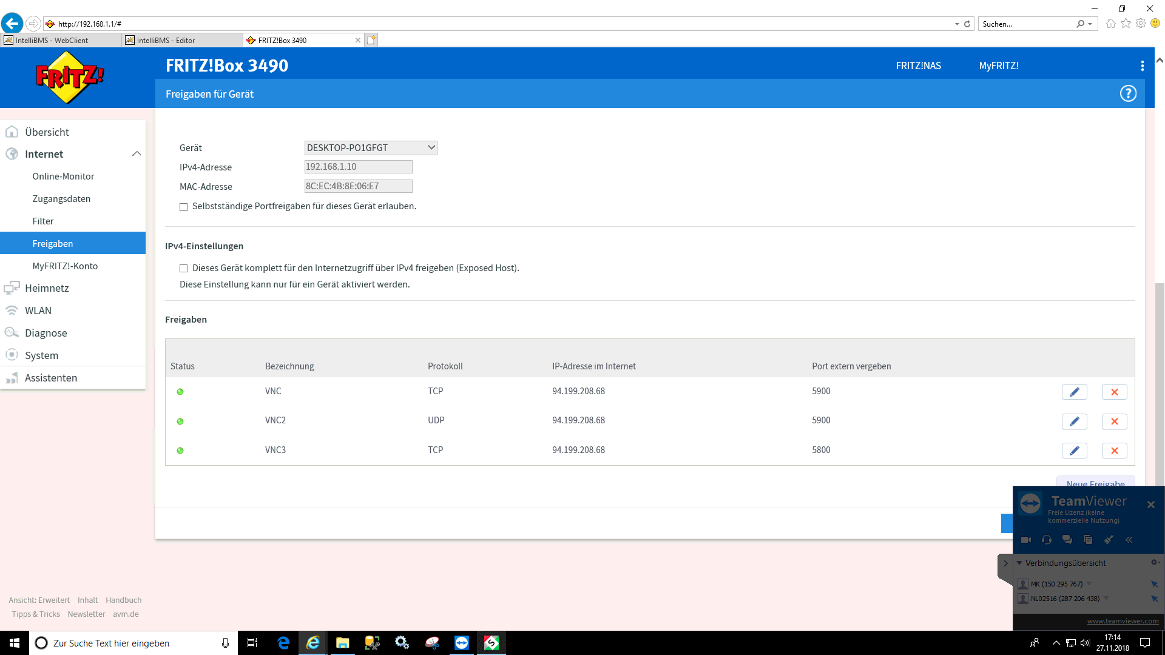Viewport: 1165px width, 655px height.
Task: Enable independent port sharing checkbox
Action: click(x=183, y=207)
